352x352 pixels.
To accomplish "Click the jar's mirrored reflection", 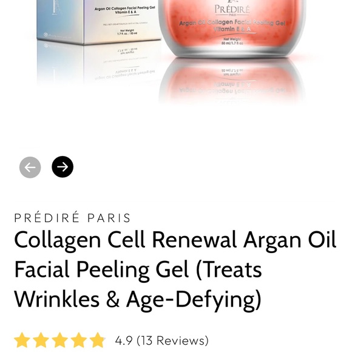I will [232, 81].
